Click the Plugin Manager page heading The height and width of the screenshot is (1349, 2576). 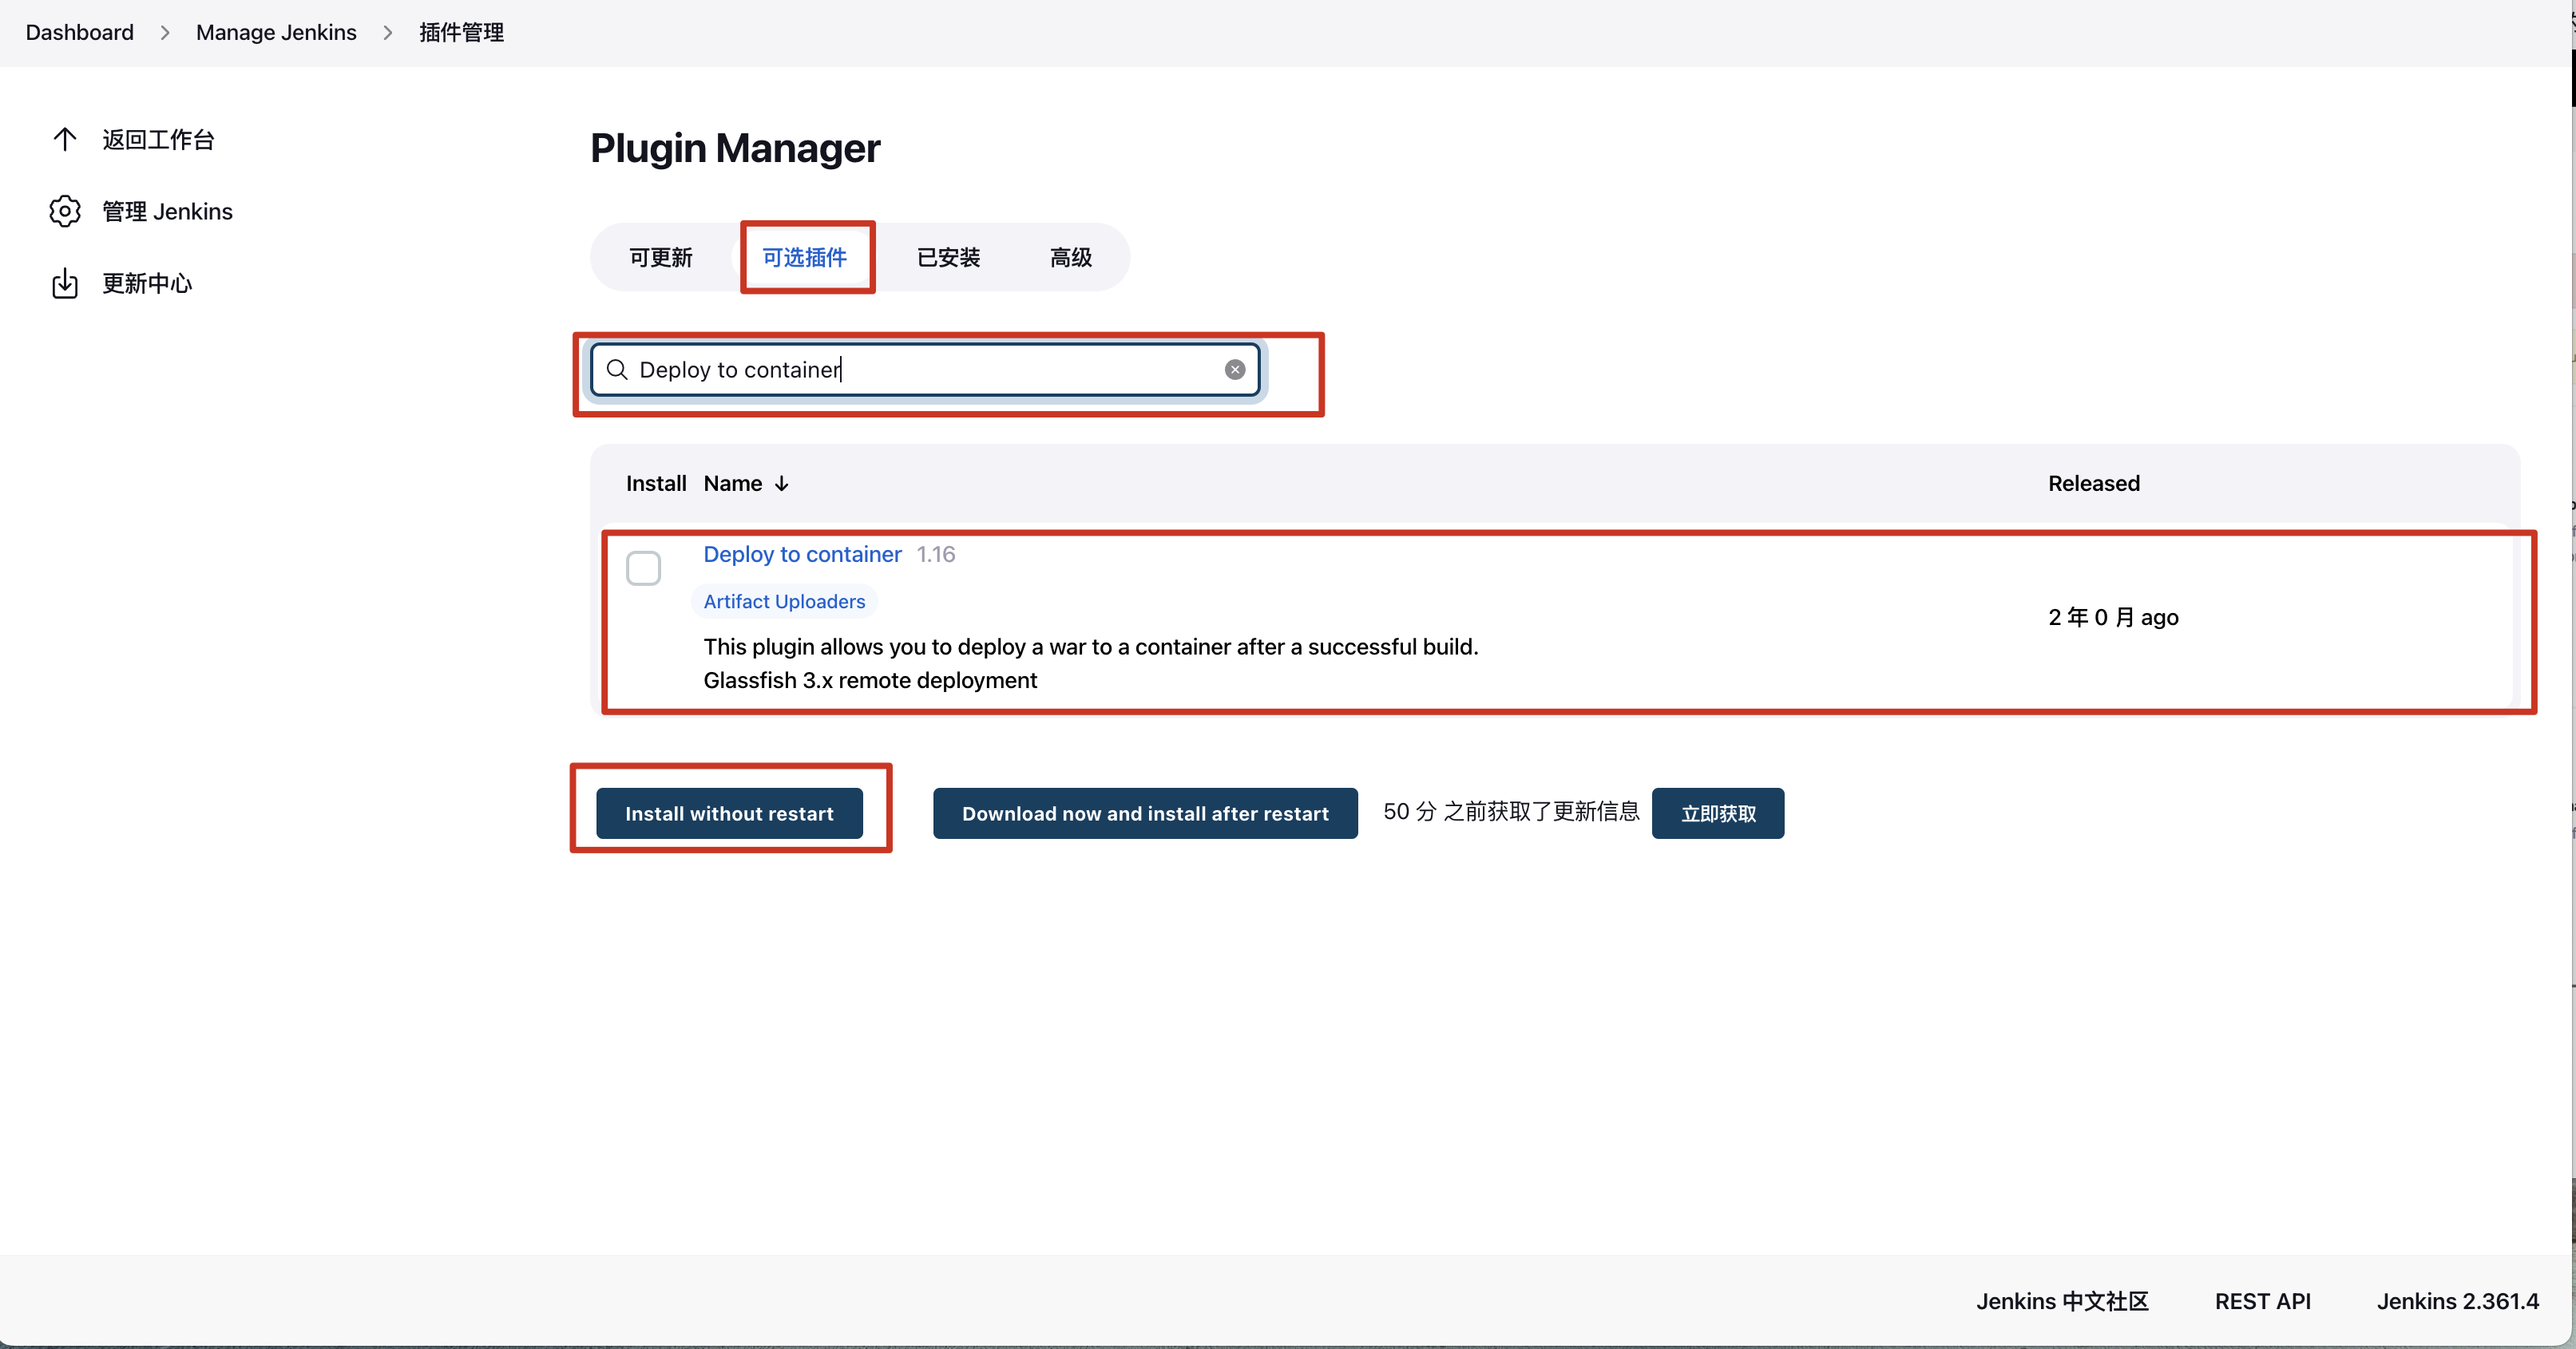pyautogui.click(x=735, y=148)
